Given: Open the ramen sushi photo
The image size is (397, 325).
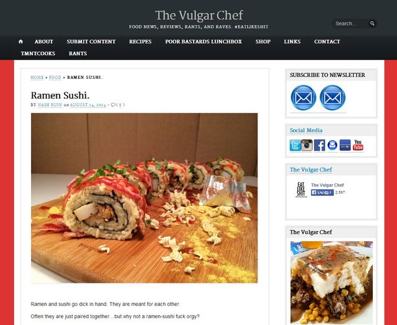Looking at the screenshot, I should (x=144, y=198).
